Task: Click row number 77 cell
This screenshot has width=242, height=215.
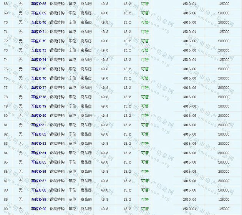Action: click(5, 88)
